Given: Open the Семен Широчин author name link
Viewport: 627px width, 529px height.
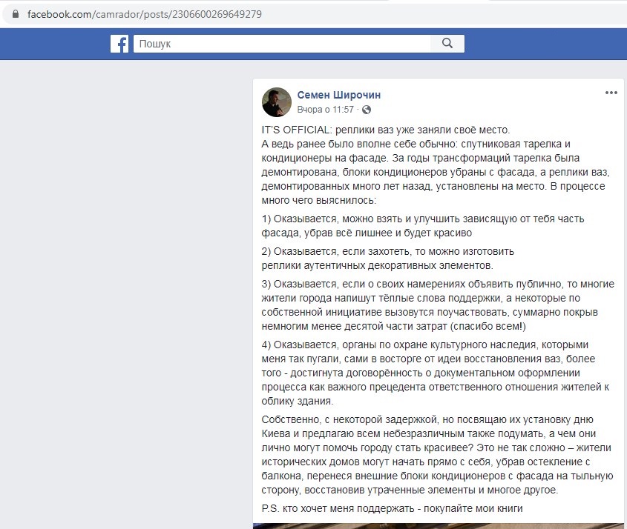Looking at the screenshot, I should pos(338,95).
